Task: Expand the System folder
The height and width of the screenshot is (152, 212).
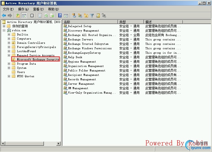Action: pos(9,68)
